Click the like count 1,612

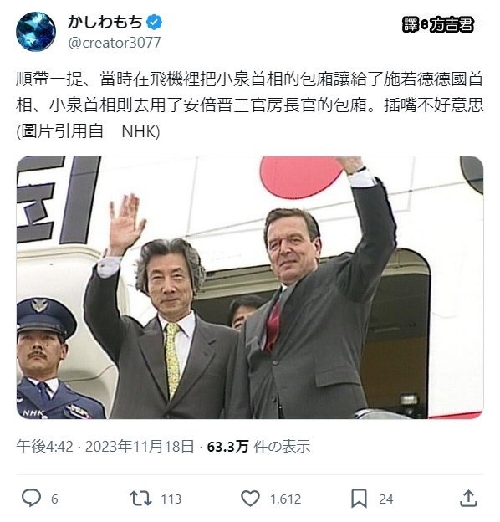coord(285,499)
